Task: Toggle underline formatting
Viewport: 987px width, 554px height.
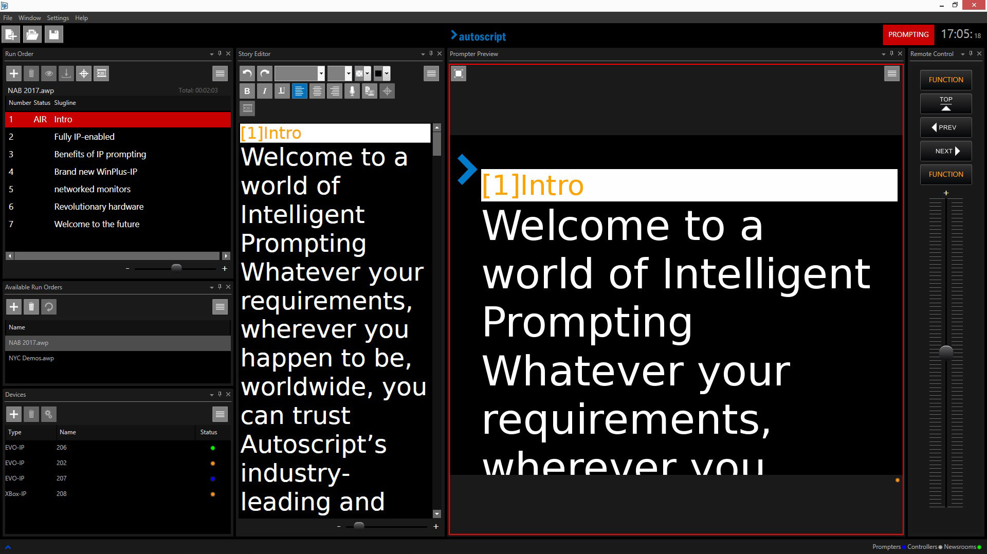Action: coord(282,91)
